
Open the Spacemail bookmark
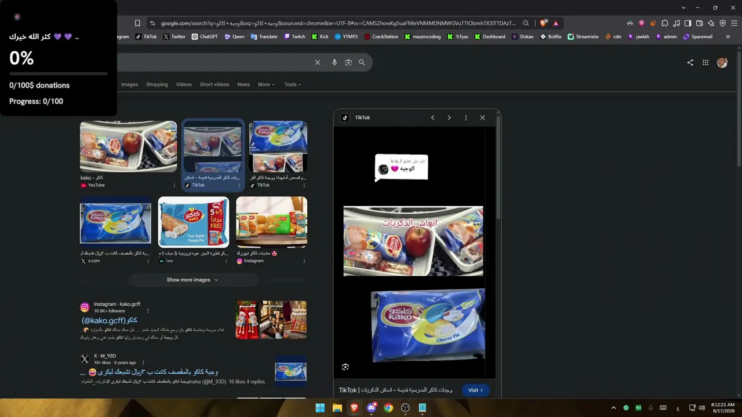click(698, 36)
